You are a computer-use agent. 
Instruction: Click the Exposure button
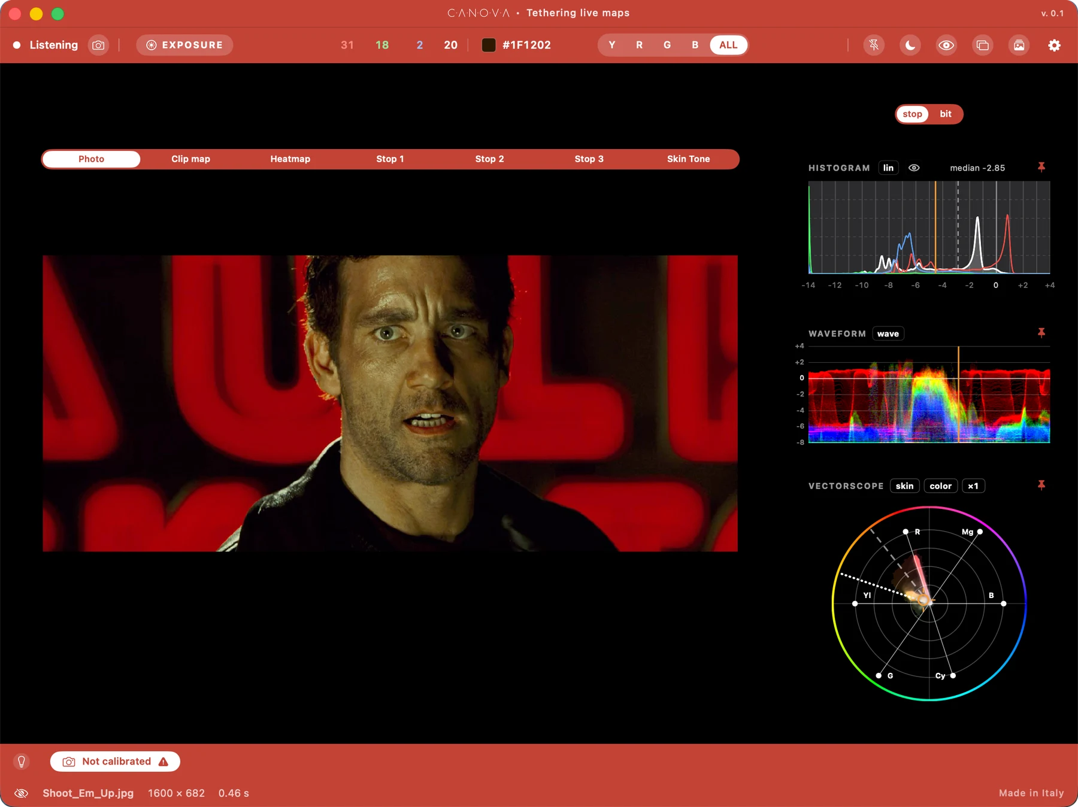tap(184, 45)
